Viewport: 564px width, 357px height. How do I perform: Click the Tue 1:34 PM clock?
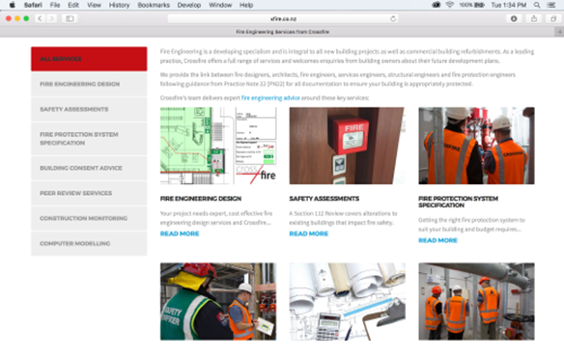tap(509, 5)
